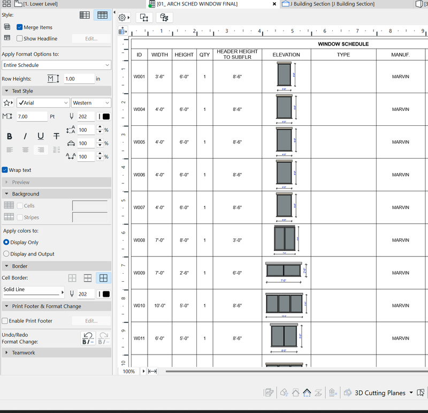Click the favorites star icon in Text Style
Screen dimensions: 428x413
[8, 103]
